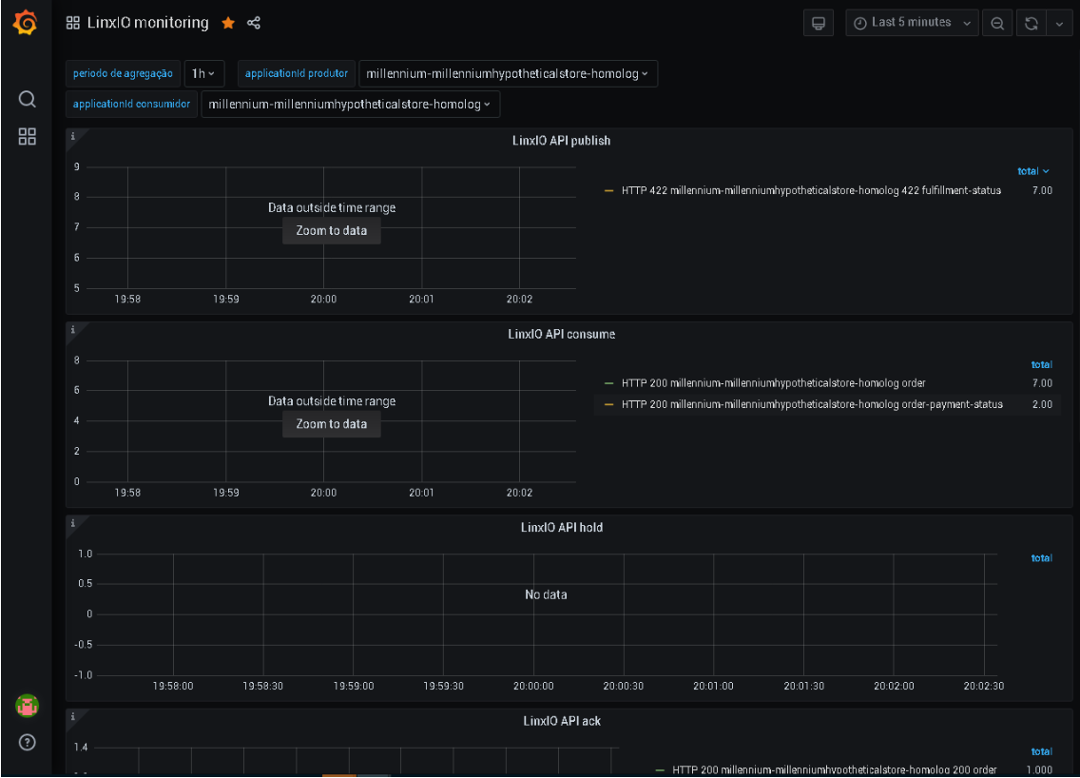The width and height of the screenshot is (1080, 778).
Task: Click the periodo de agregação label
Action: click(123, 73)
